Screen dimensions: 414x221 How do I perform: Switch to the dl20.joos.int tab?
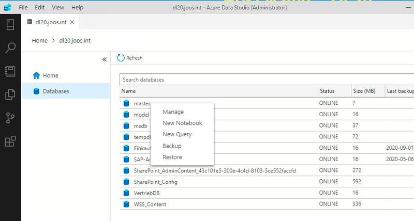pos(51,22)
